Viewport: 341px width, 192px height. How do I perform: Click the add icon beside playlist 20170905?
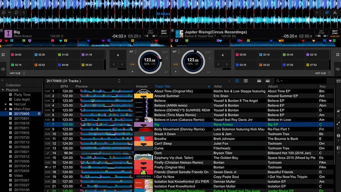pyautogui.click(x=39, y=114)
